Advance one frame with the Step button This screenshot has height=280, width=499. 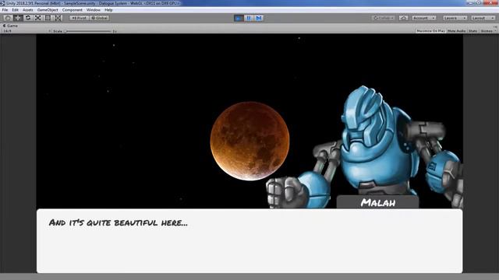(259, 18)
